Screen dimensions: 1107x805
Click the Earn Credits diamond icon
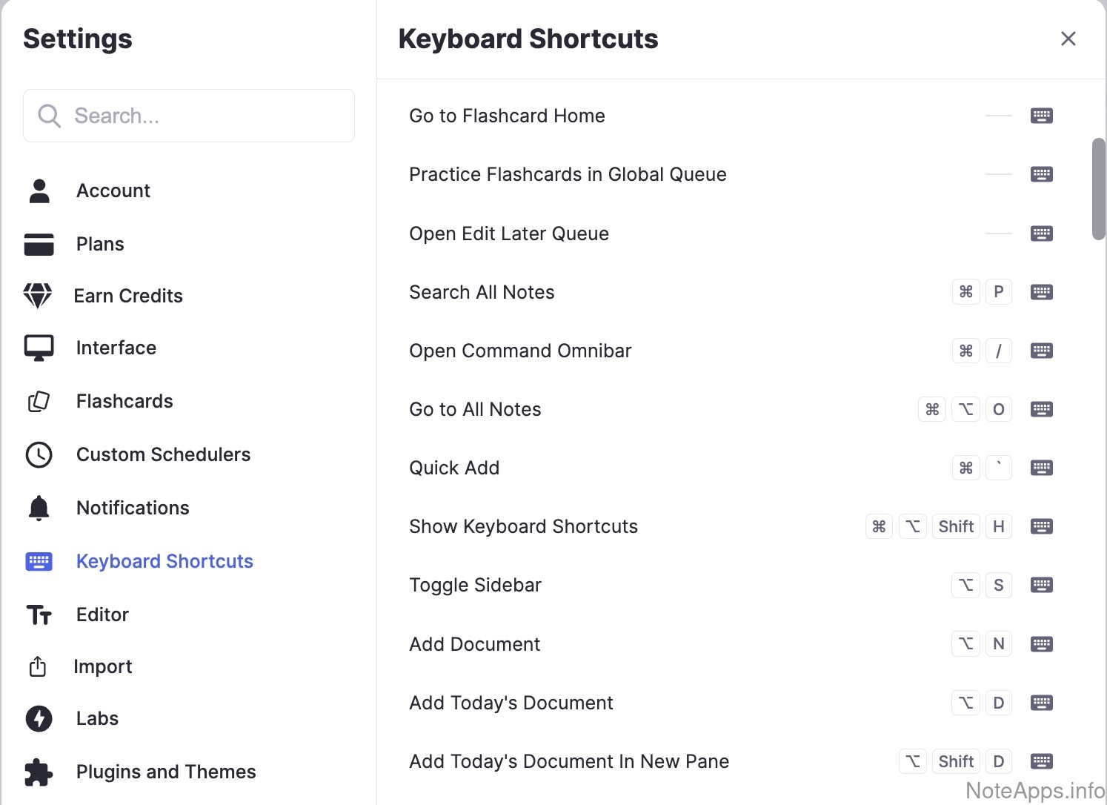coord(38,296)
